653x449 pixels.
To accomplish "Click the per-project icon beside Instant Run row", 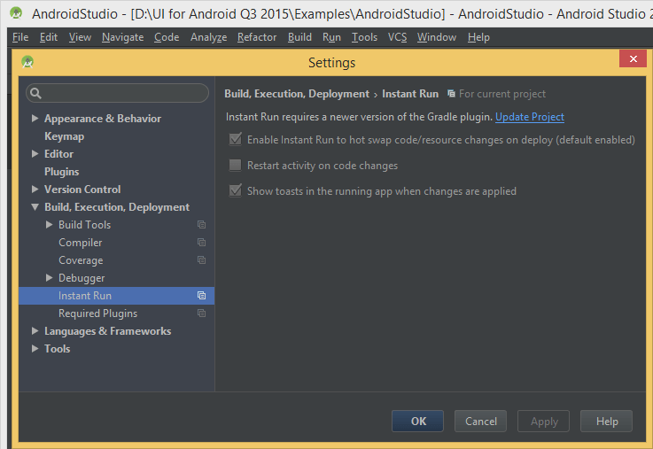I will click(201, 296).
